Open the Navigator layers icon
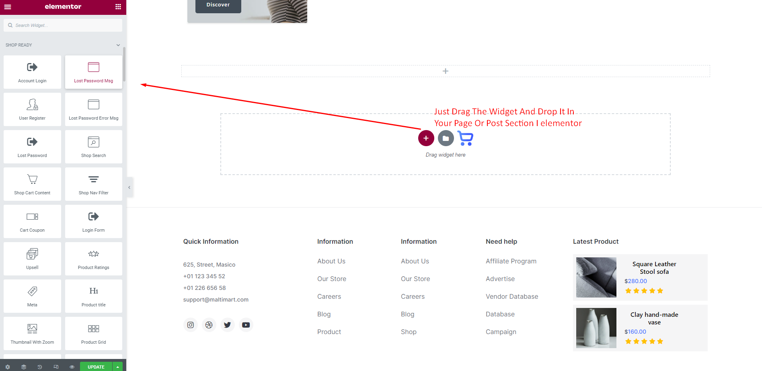Screen dimensions: 762x371 pos(24,367)
